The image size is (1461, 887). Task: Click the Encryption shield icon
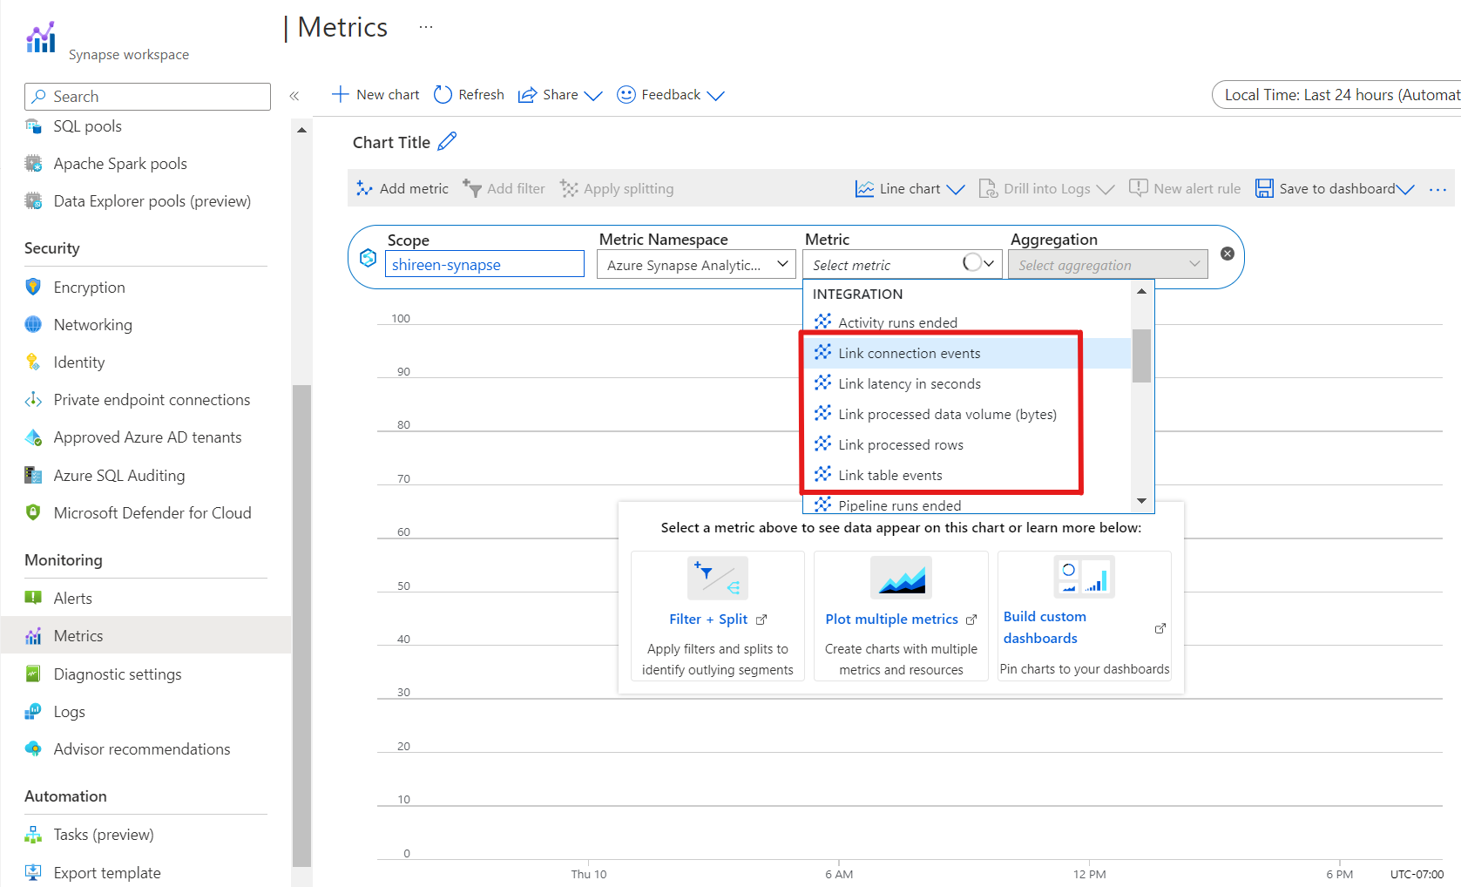[33, 287]
